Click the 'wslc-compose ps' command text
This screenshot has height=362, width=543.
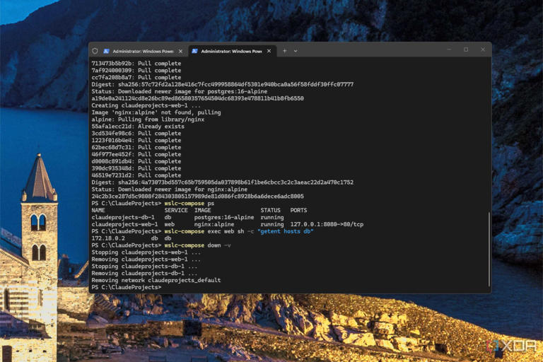click(x=189, y=204)
